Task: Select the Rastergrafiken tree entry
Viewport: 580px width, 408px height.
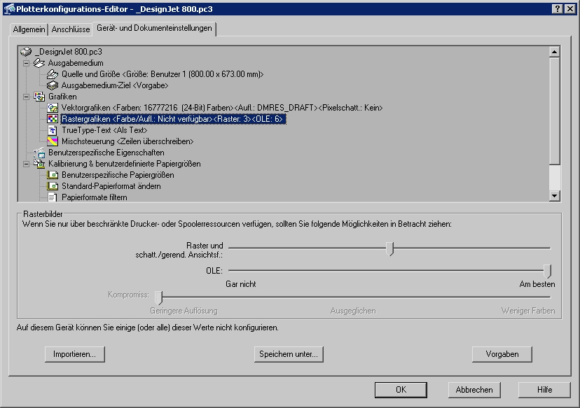Action: (173, 119)
